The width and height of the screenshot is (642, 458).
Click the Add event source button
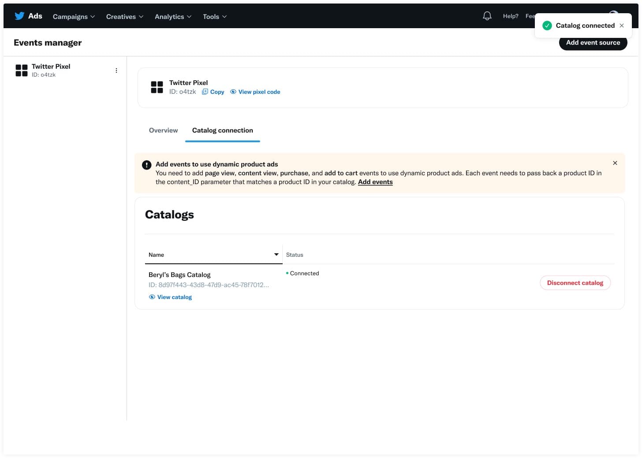tap(593, 43)
